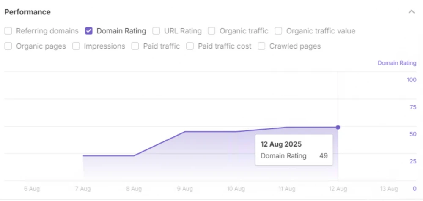Enable the Paid traffic cost checkbox

click(190, 46)
